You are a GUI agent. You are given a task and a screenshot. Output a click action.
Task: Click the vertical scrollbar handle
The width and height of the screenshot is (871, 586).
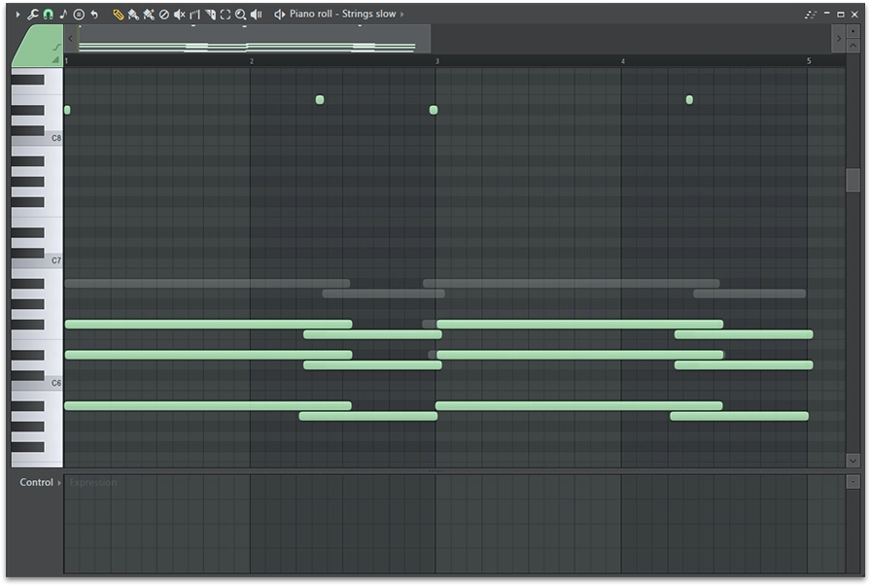pyautogui.click(x=853, y=180)
